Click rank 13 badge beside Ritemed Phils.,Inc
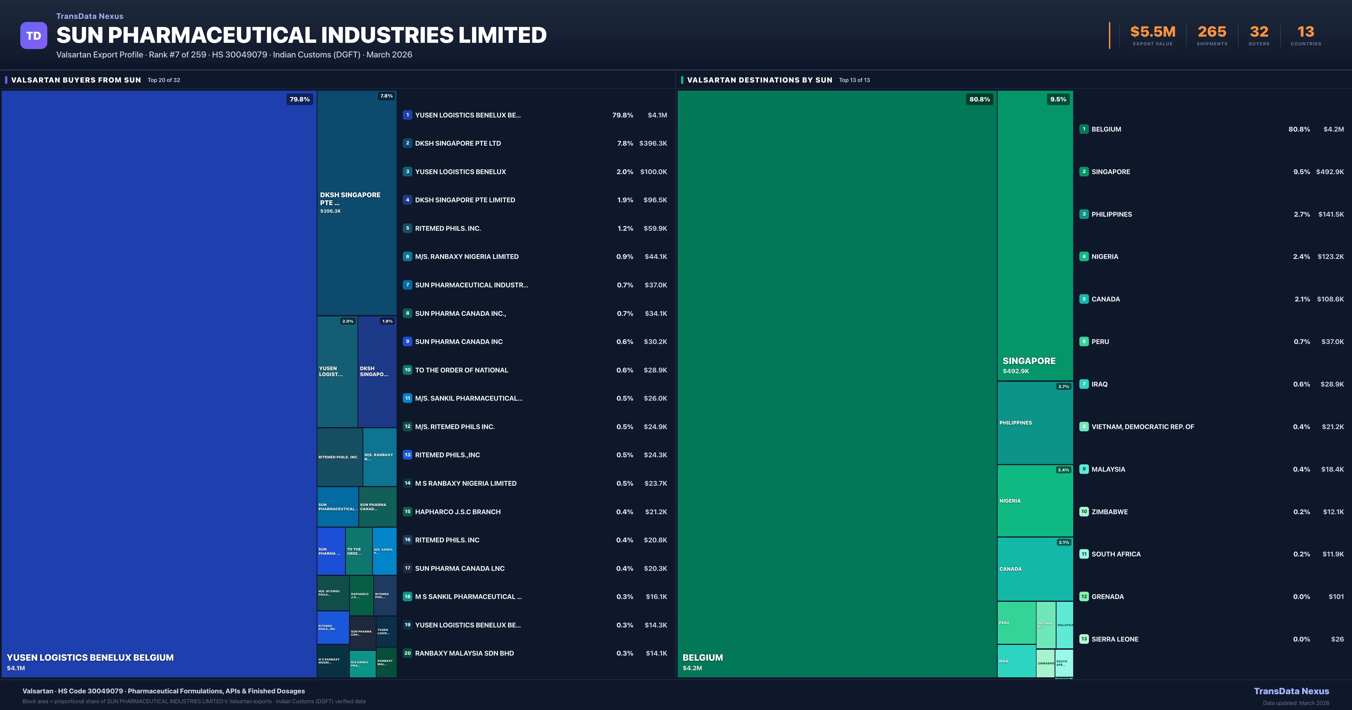This screenshot has height=710, width=1352. 407,455
